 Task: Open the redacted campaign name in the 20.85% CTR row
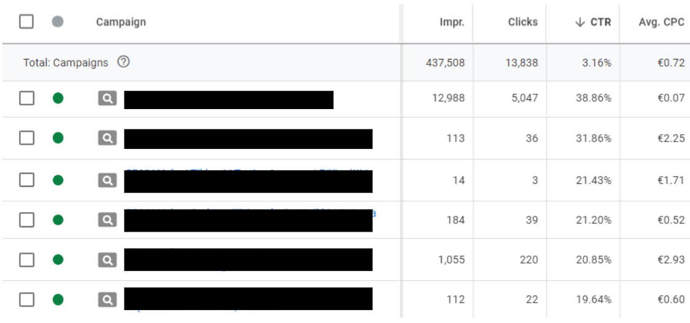click(248, 260)
